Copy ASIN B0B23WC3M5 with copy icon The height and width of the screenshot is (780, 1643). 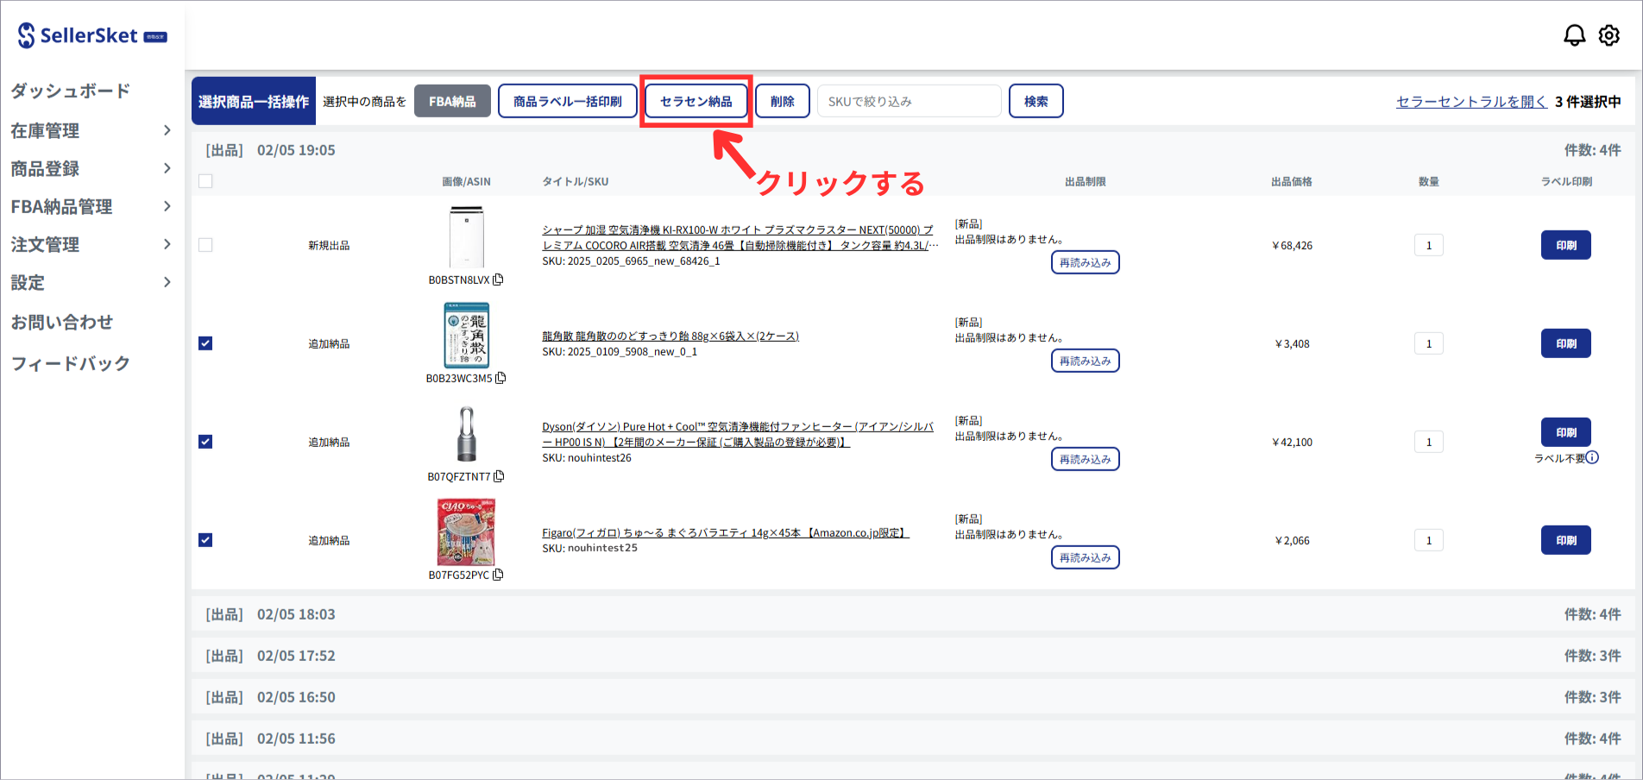(500, 378)
